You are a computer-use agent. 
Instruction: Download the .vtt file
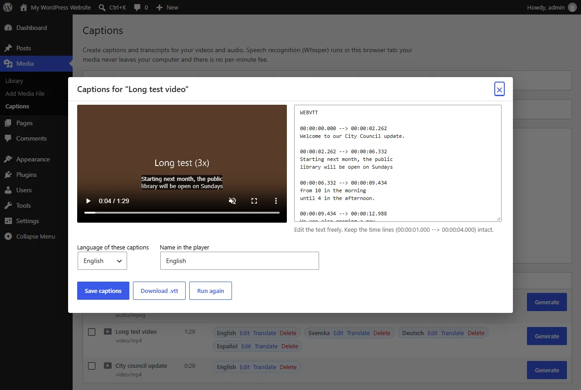[159, 291]
